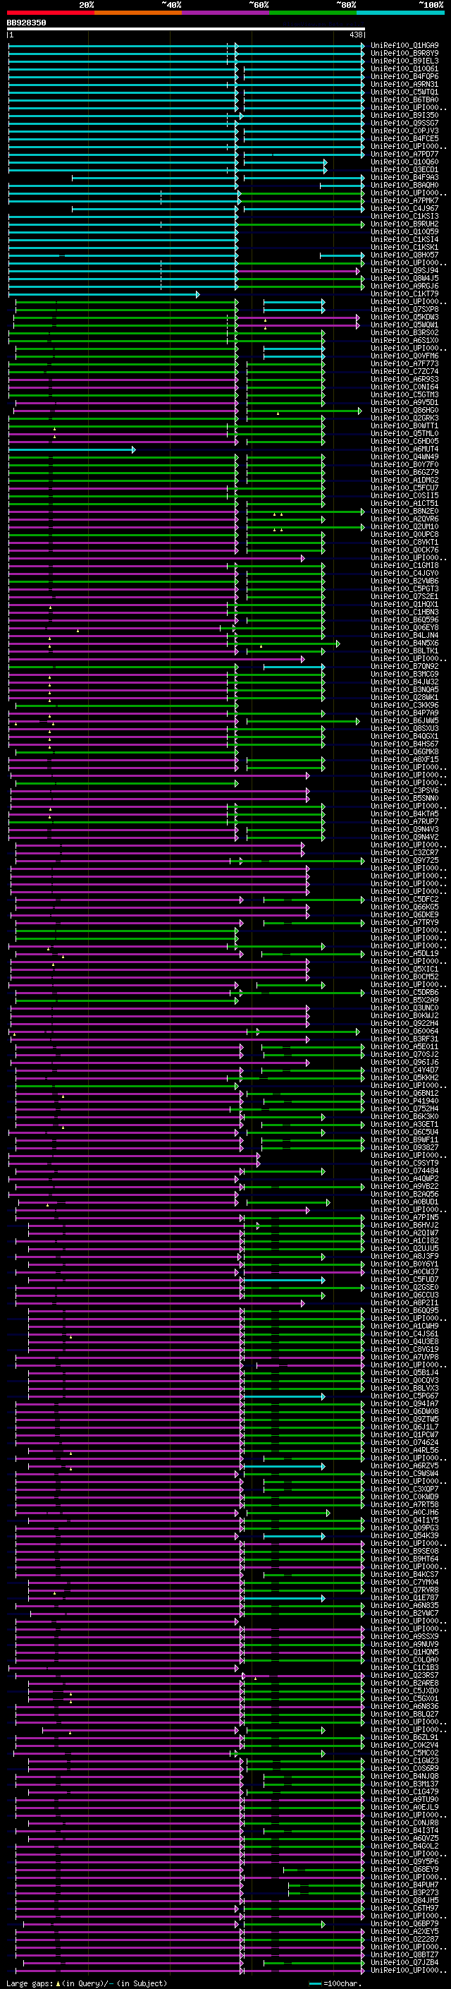Select the UniRef100_Q9SJ94 label
Screen dimensions: 451x1989
404,270
